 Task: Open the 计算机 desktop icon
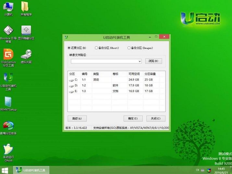pos(8,9)
